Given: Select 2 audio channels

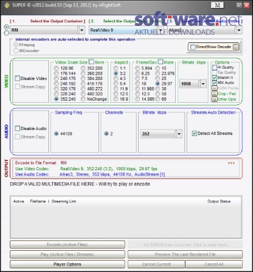Looking at the screenshot, I should click(x=106, y=134).
